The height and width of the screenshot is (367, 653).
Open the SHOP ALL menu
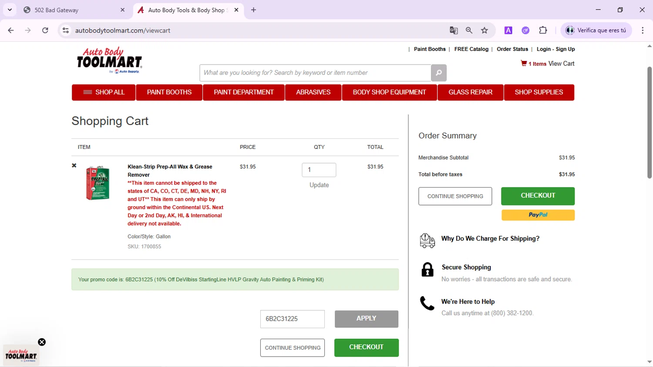pos(104,92)
